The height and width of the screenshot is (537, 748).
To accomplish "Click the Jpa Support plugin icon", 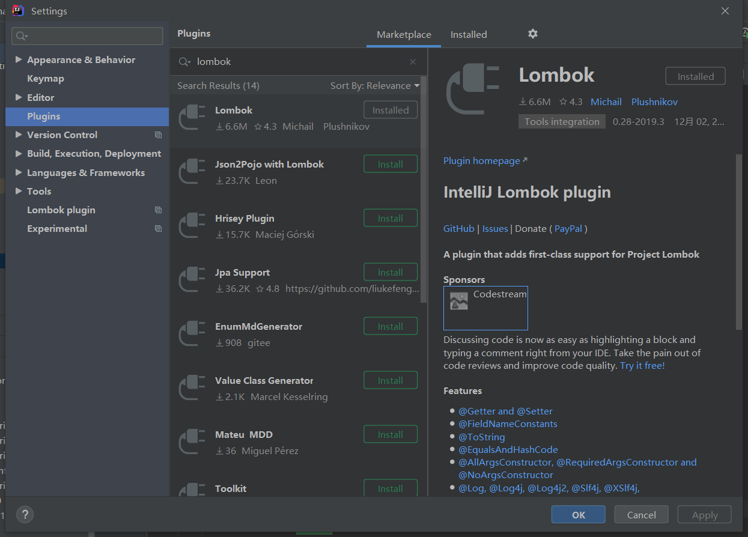I will 192,280.
